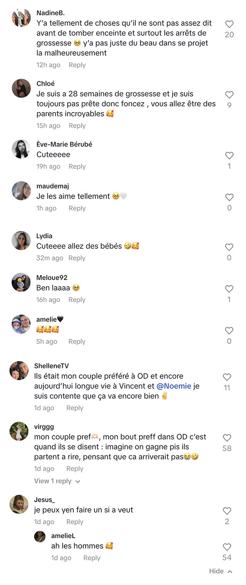Like Meloue92's 'Ben laaaa' comment

tap(229, 289)
